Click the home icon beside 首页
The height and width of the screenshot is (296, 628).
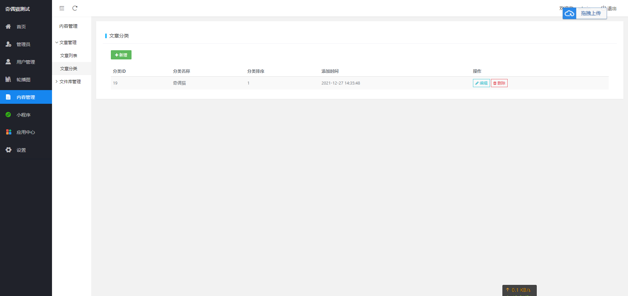[x=9, y=26]
